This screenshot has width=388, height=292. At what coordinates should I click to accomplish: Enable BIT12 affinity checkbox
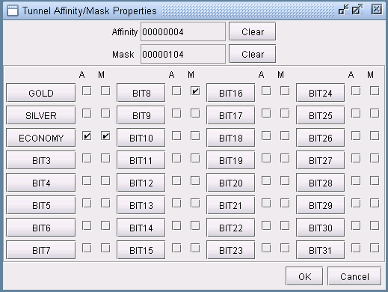[176, 180]
